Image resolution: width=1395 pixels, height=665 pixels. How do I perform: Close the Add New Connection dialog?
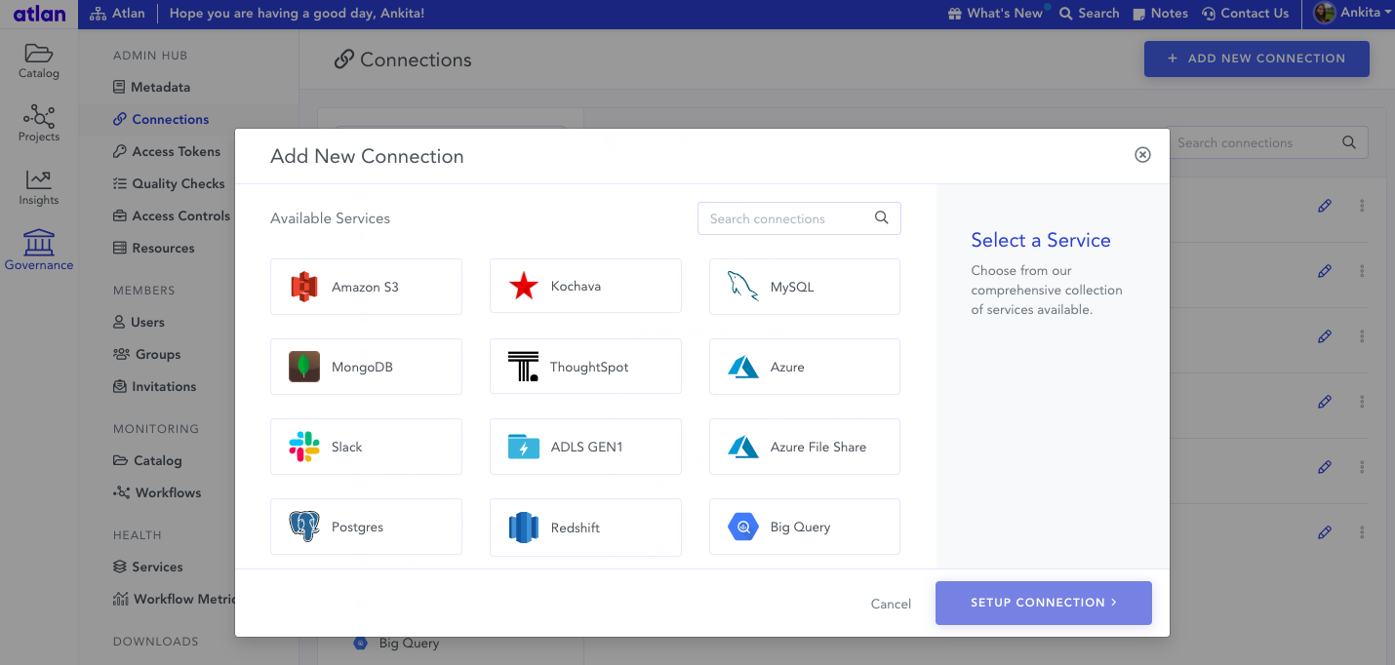pos(1142,155)
